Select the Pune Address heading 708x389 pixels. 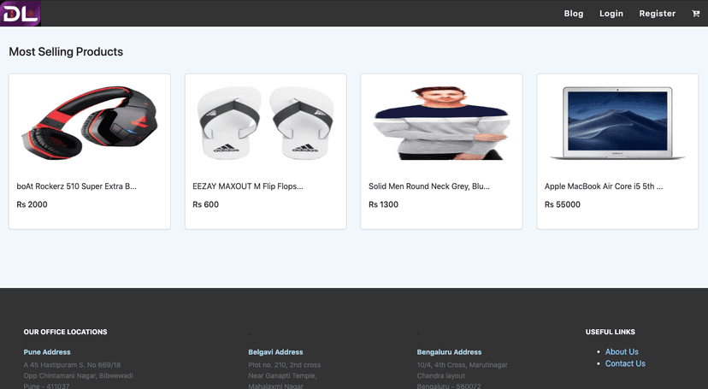47,351
